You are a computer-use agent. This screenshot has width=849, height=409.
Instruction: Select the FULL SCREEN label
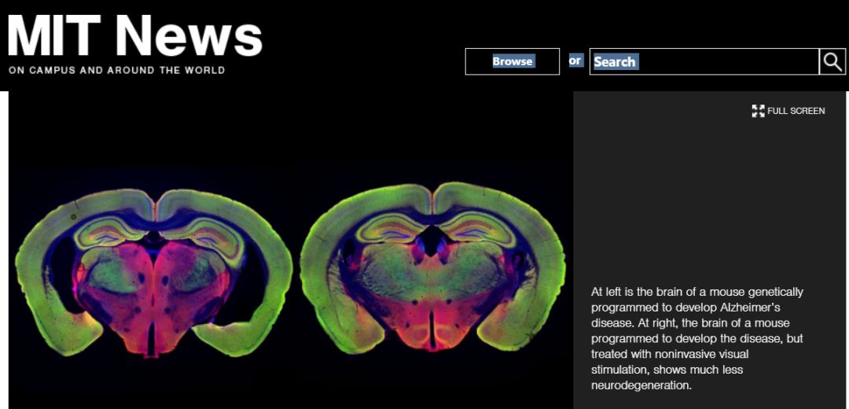tap(796, 111)
